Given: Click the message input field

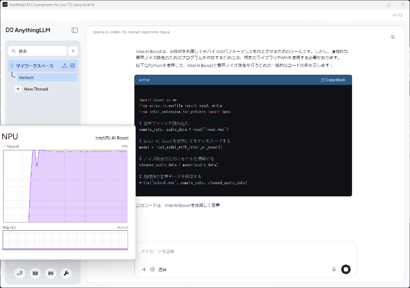Looking at the screenshot, I should click(245, 252).
